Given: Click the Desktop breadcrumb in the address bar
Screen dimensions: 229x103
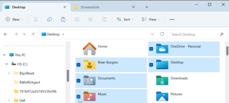Looking at the screenshot, I should pyautogui.click(x=53, y=34).
